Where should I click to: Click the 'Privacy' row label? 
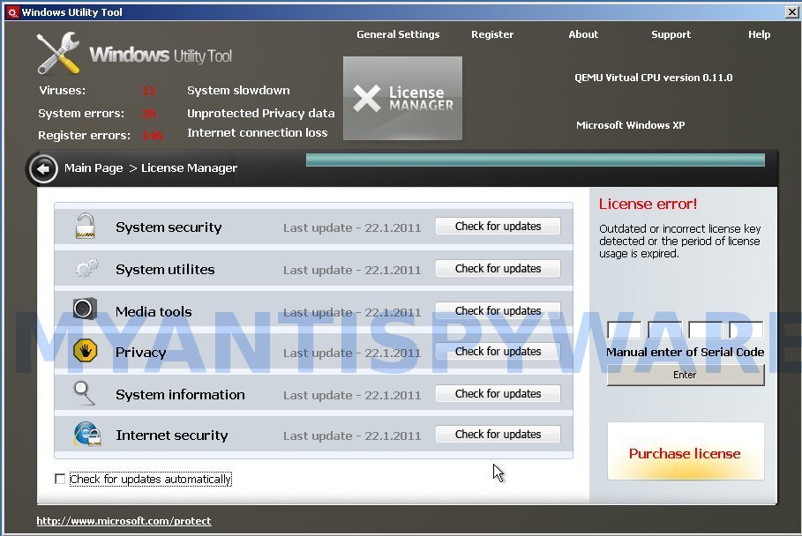[140, 353]
